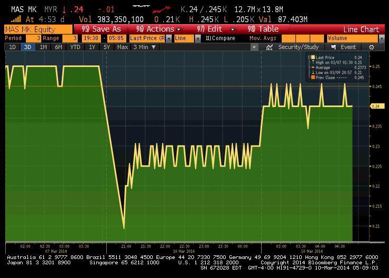Viewport: 389px width, 278px height.
Task: Select the 5Y range tab
Action: pos(107,47)
